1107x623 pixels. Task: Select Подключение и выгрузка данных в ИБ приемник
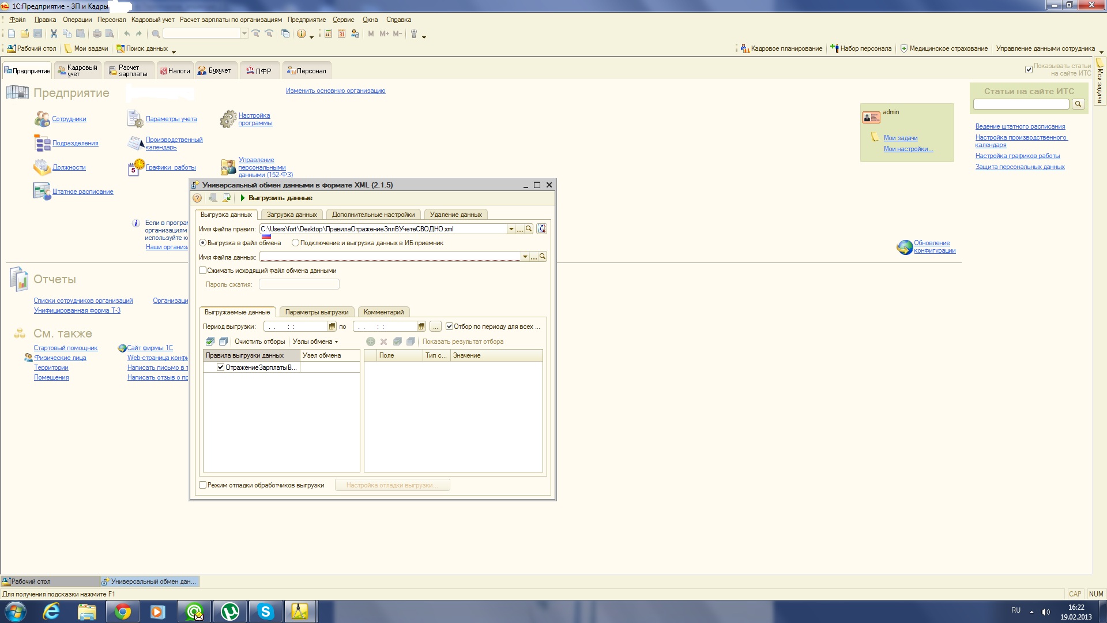[296, 243]
